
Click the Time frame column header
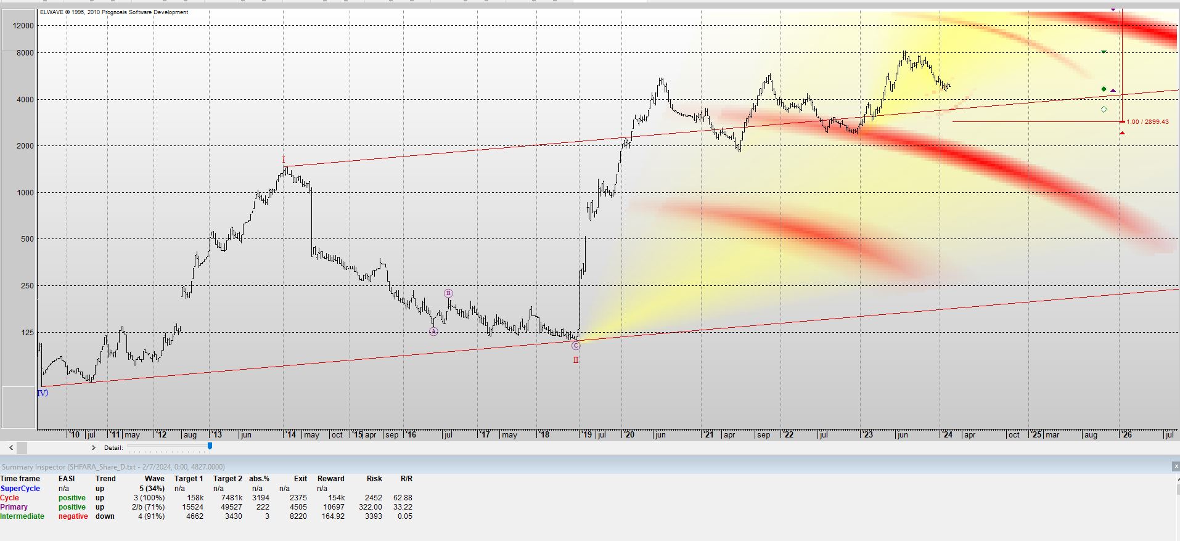(20, 479)
